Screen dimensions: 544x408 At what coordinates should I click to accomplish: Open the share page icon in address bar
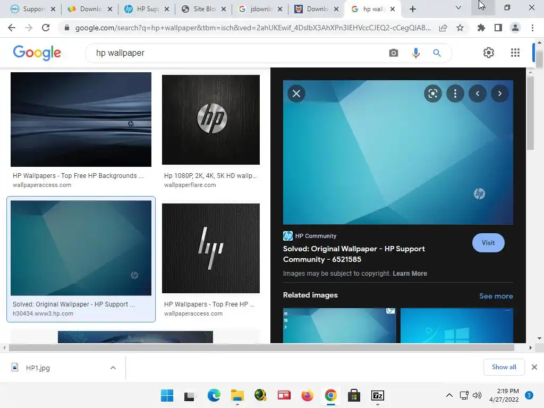443,28
